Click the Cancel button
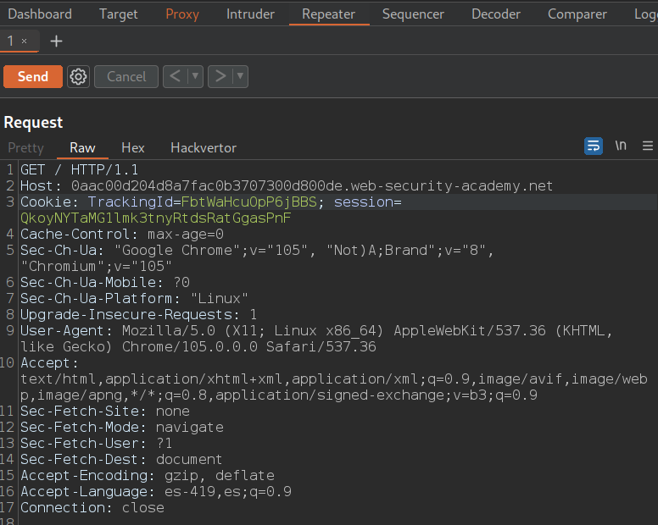 [126, 76]
